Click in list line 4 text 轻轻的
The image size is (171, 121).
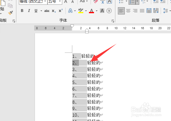[x=94, y=76]
